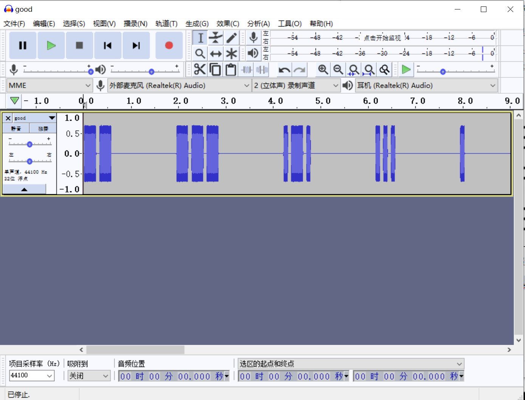
Task: Open the 轨道(T) menu
Action: coord(166,23)
